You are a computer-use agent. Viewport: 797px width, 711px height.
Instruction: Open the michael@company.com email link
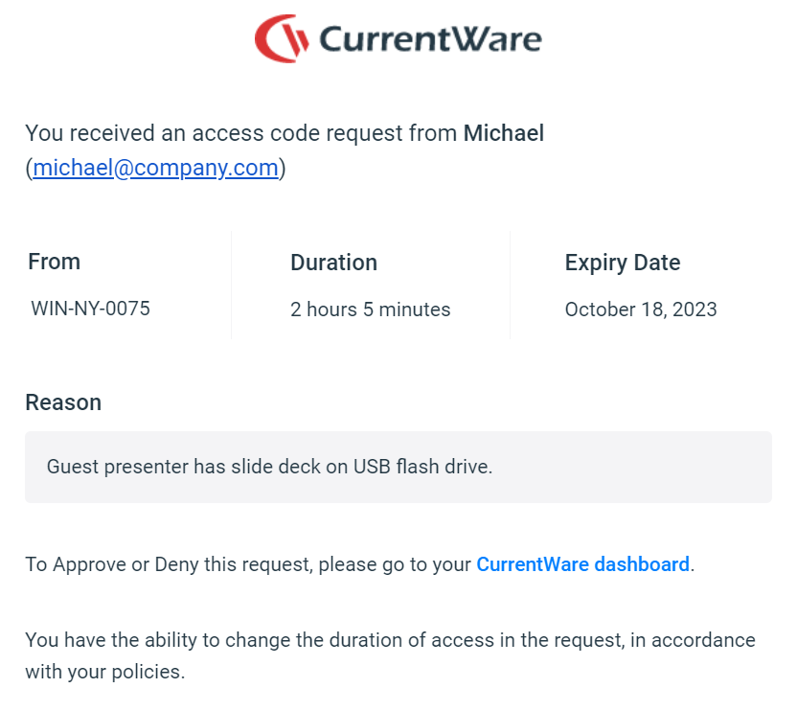[155, 168]
